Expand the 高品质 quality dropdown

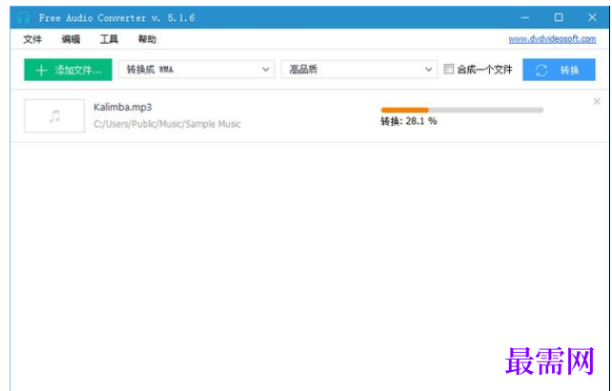point(359,70)
